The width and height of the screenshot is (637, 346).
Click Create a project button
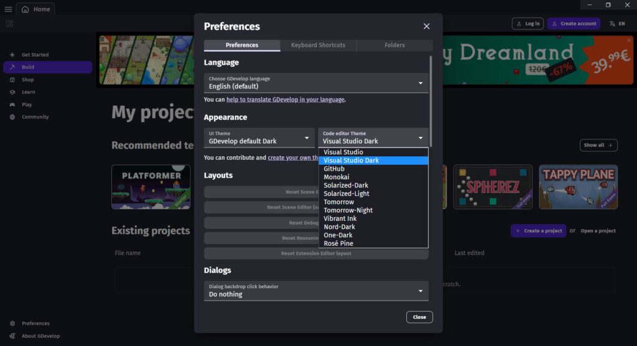(x=538, y=230)
